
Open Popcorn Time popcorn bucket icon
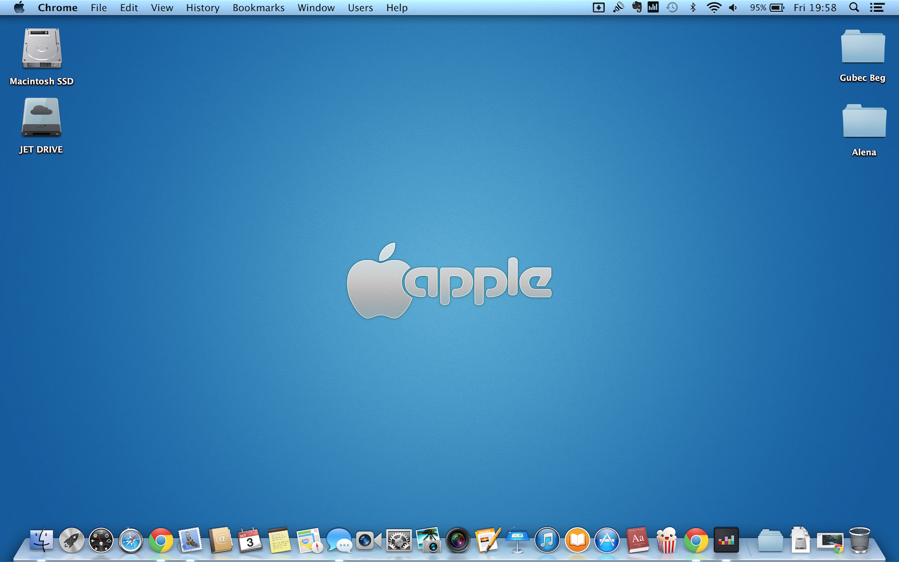(666, 540)
